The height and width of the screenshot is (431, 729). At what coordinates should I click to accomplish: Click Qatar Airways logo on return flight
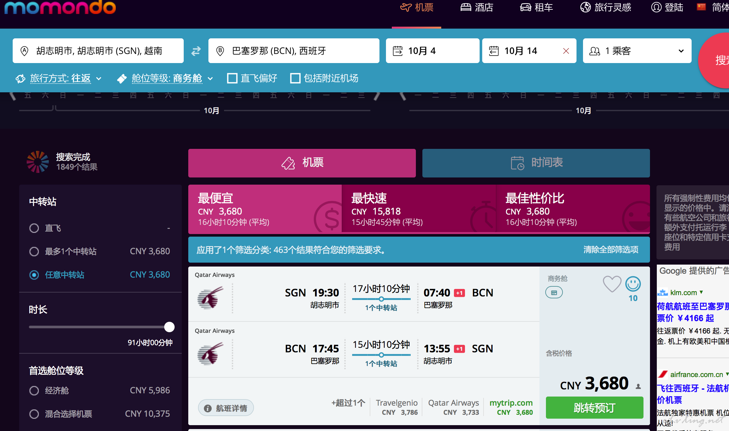(x=210, y=354)
